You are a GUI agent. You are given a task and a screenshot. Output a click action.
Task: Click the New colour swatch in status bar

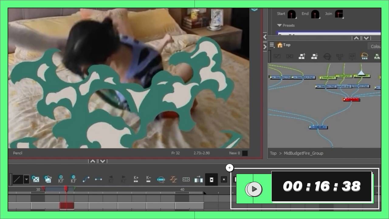coord(245,153)
